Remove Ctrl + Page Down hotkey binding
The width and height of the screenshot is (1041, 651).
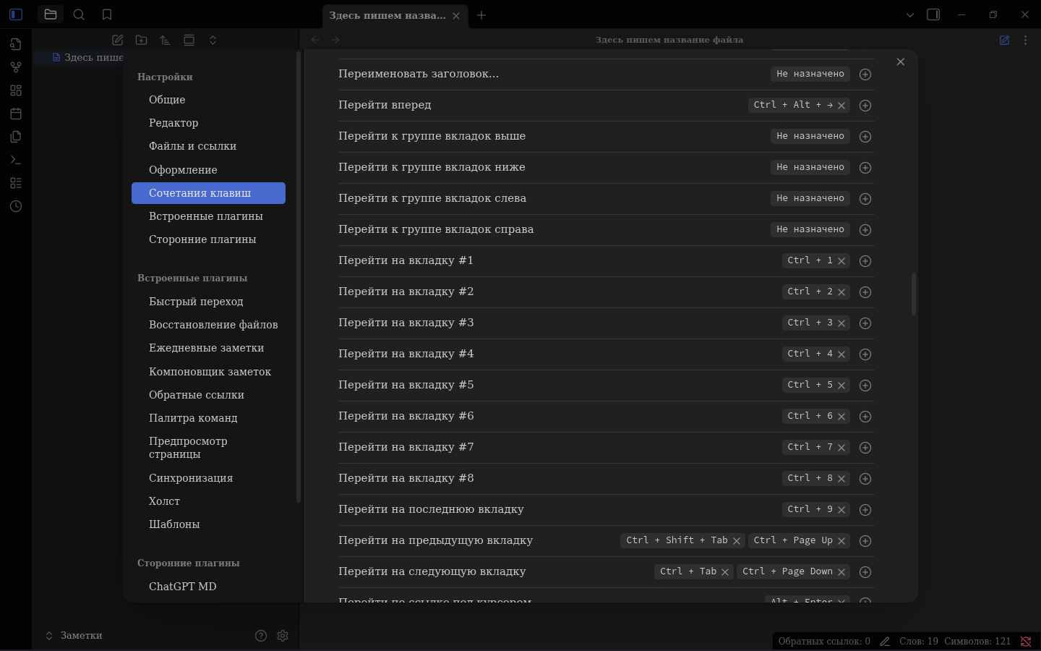[841, 572]
